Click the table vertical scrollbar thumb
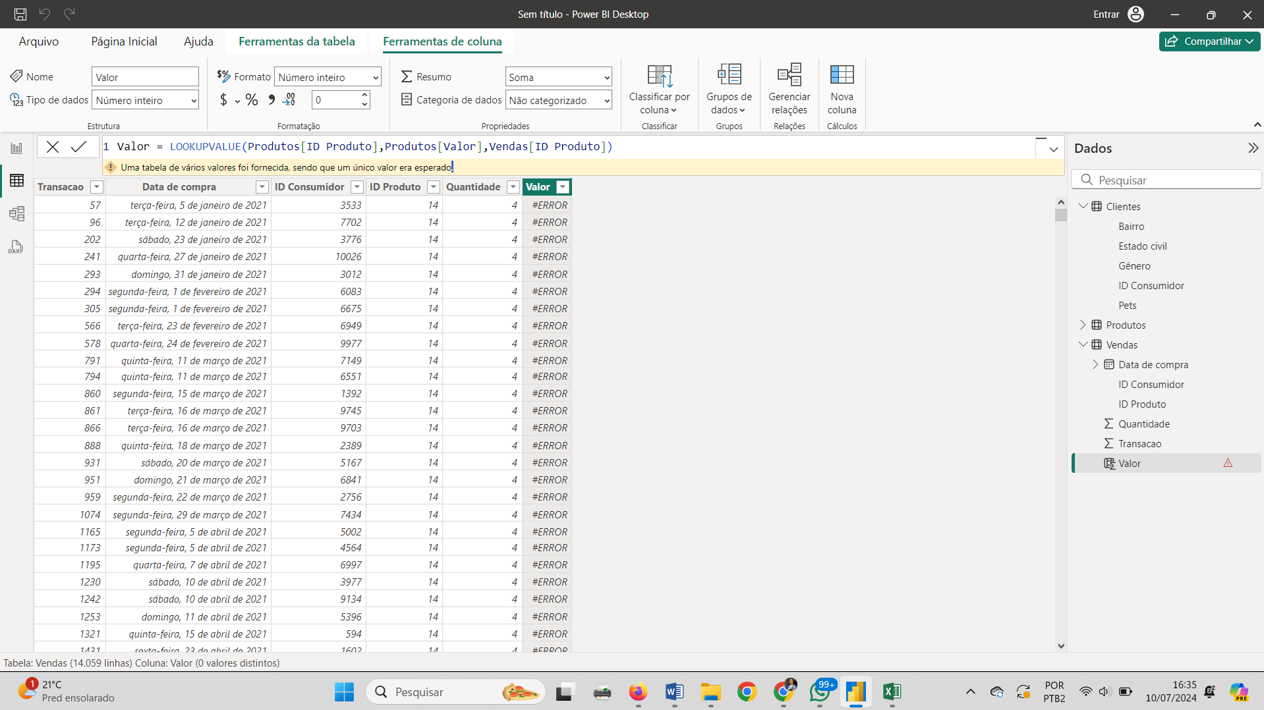The height and width of the screenshot is (710, 1264). pyautogui.click(x=1060, y=215)
